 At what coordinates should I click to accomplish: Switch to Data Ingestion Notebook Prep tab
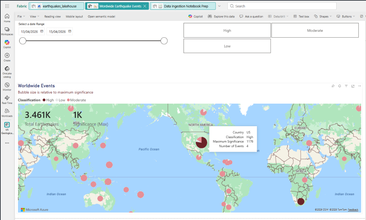coord(183,6)
